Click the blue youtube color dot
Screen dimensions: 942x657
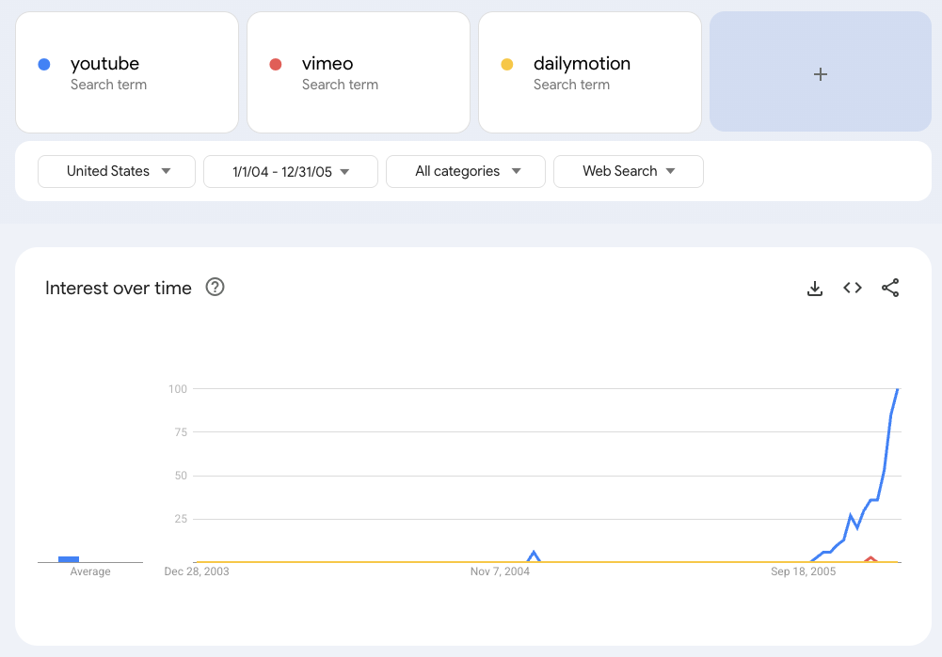(x=44, y=64)
